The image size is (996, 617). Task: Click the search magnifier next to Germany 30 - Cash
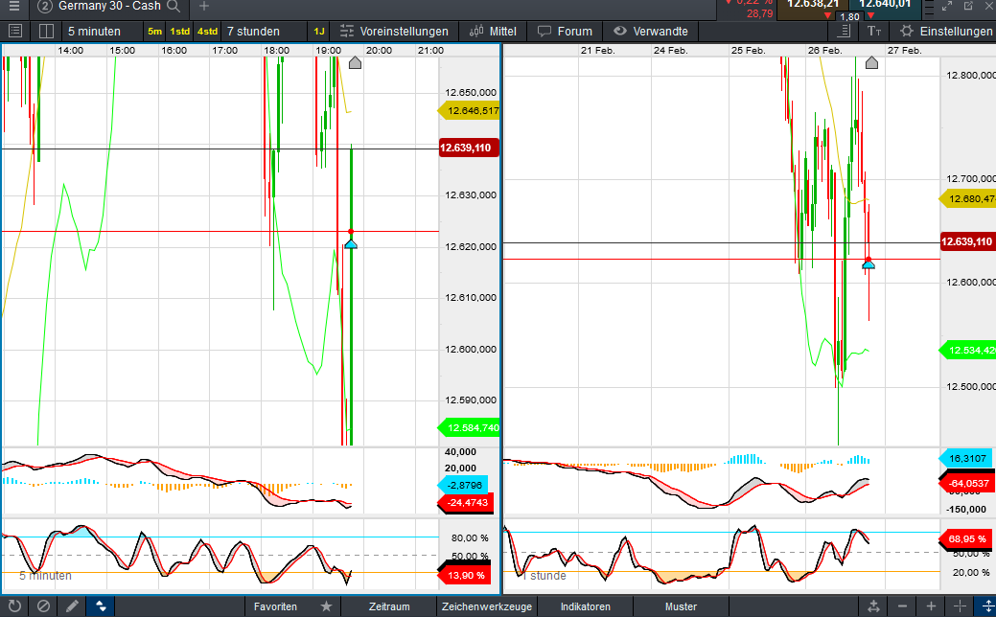pyautogui.click(x=173, y=7)
